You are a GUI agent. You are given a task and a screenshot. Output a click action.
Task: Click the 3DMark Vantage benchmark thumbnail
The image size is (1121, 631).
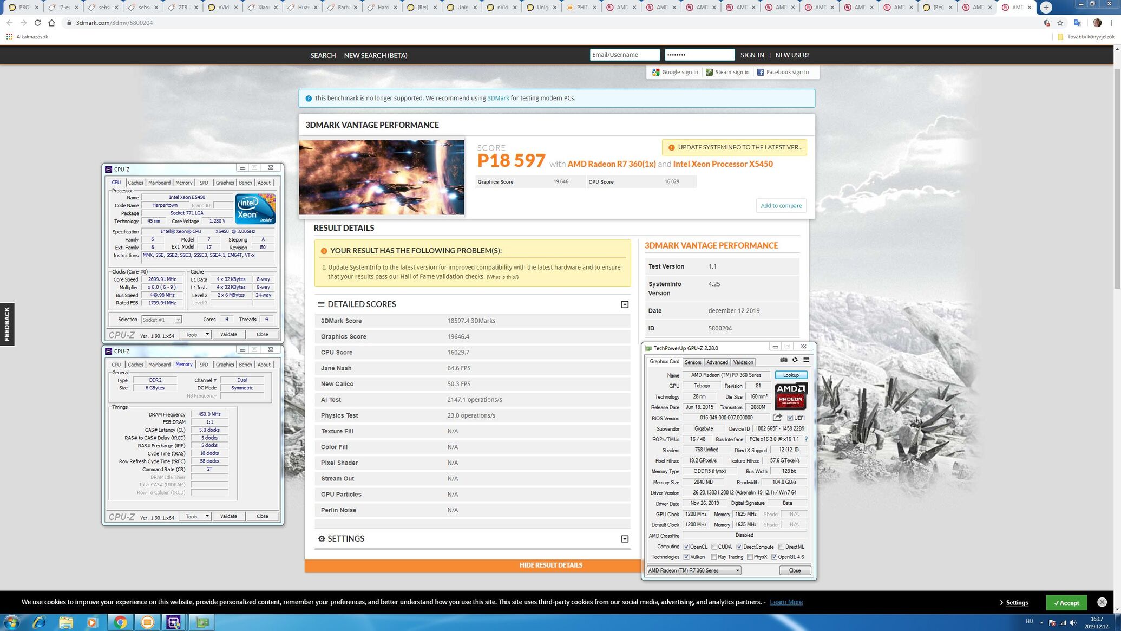click(382, 177)
